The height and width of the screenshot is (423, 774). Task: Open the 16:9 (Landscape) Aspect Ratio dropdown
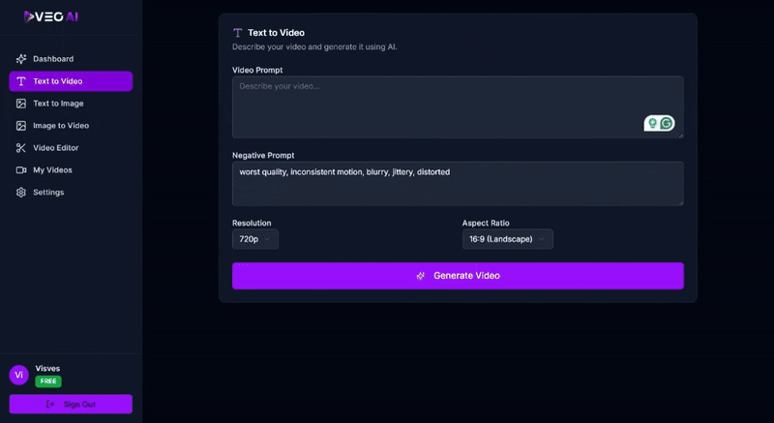[507, 239]
